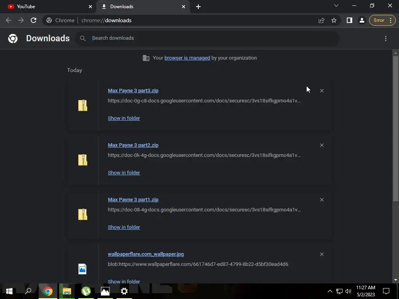Close the YouTube tab
Image resolution: width=399 pixels, height=299 pixels.
[x=90, y=7]
